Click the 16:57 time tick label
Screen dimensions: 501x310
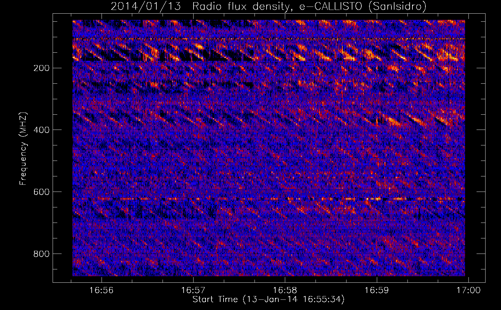pyautogui.click(x=193, y=290)
